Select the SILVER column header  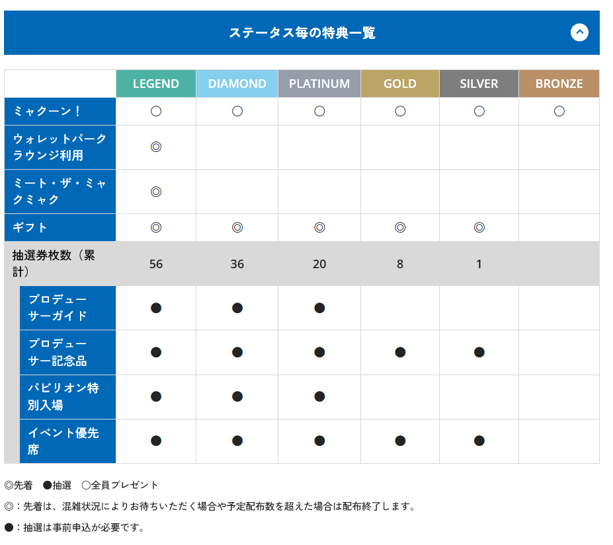tap(479, 84)
